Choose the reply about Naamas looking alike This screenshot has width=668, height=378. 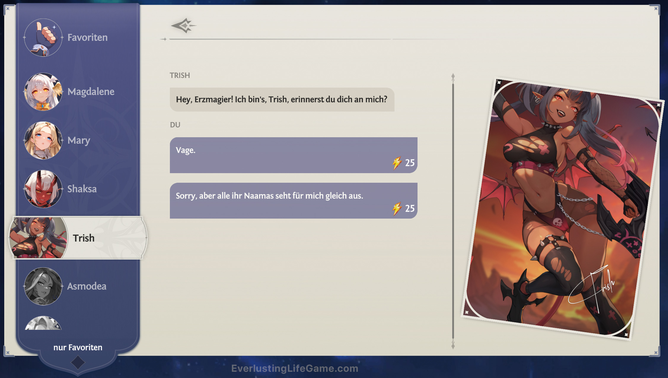coord(294,201)
